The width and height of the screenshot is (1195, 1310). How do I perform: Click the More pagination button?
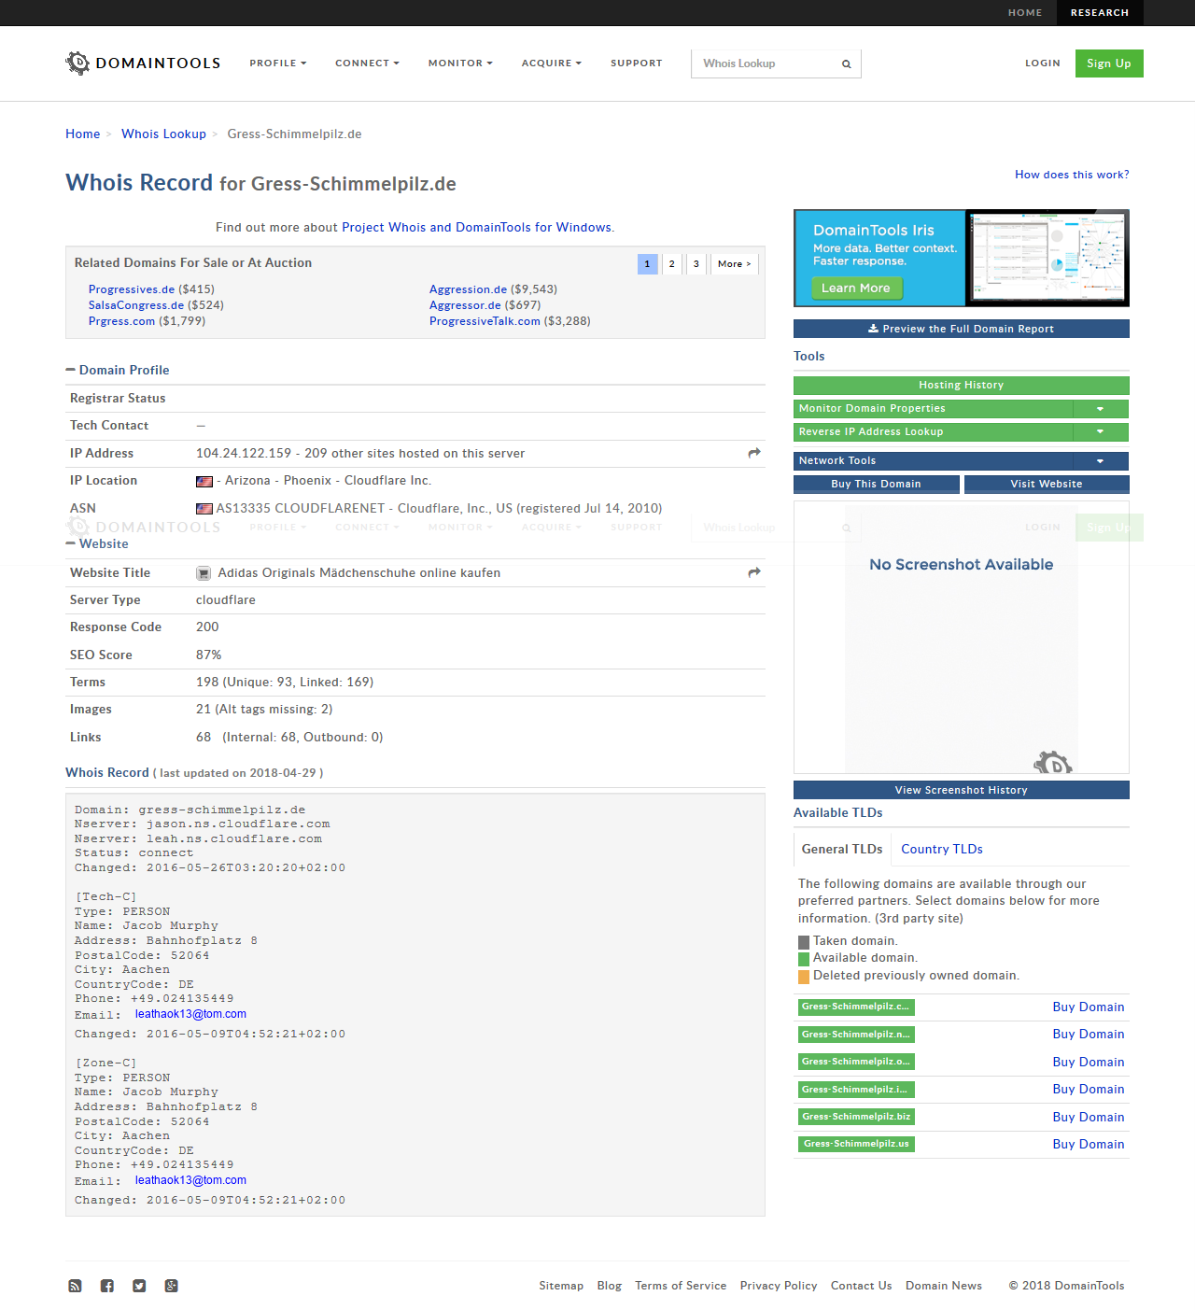[x=735, y=264]
